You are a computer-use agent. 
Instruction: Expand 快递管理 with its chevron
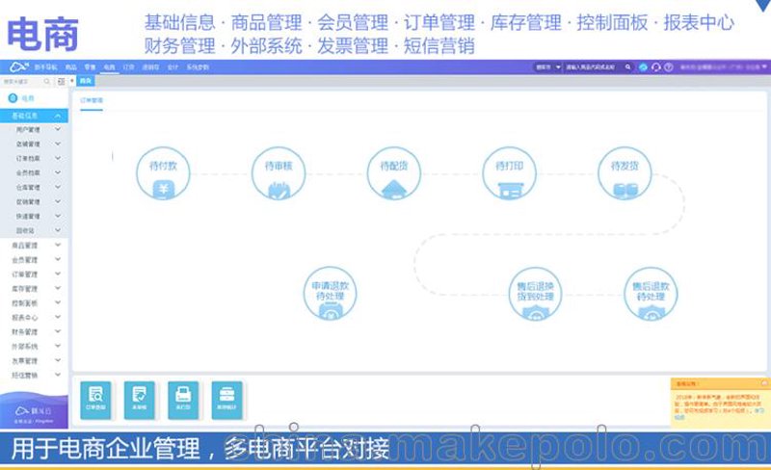coord(58,216)
